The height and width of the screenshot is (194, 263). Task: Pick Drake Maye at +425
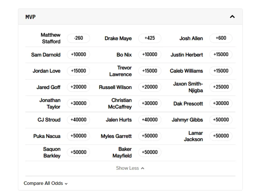(x=150, y=38)
